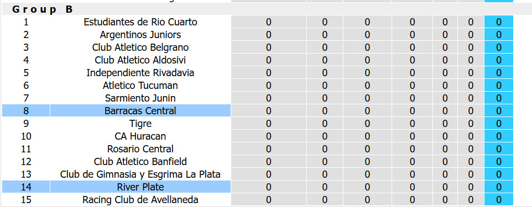532x207 pixels.
Task: Click Argentinos Juniors team row
Action: (x=140, y=35)
